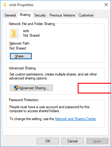Select the Sharing tab
The height and width of the screenshot is (147, 111).
click(25, 15)
